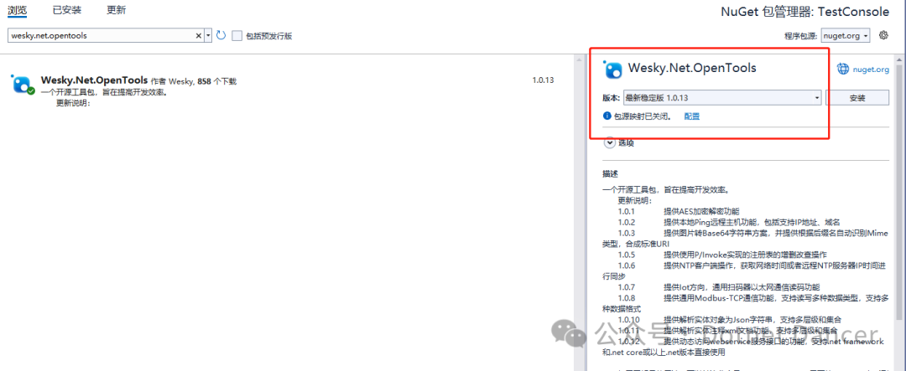Open the nuget.org link in details pane

pos(872,70)
